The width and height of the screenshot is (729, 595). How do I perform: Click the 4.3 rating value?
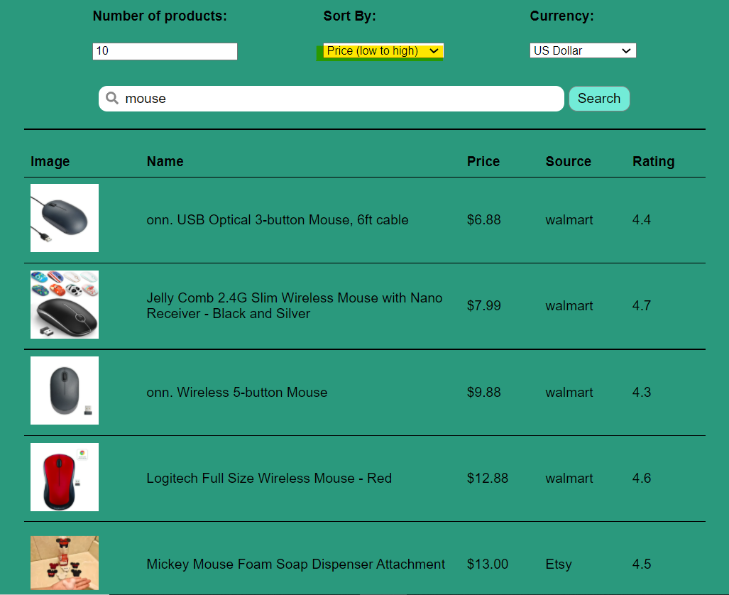pos(642,392)
